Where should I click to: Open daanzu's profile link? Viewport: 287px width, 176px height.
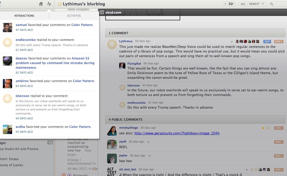[21, 58]
